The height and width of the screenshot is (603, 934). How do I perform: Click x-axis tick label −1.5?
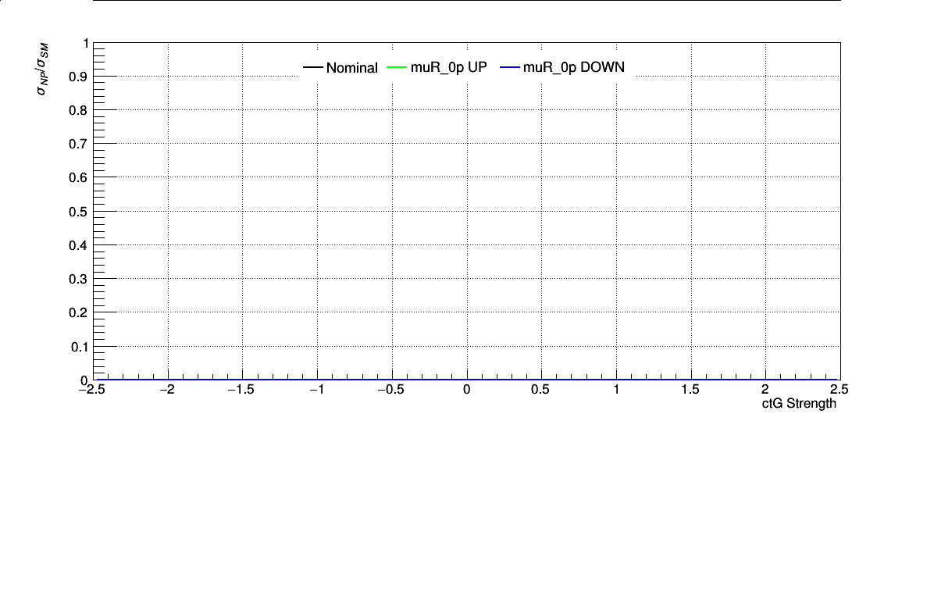241,390
